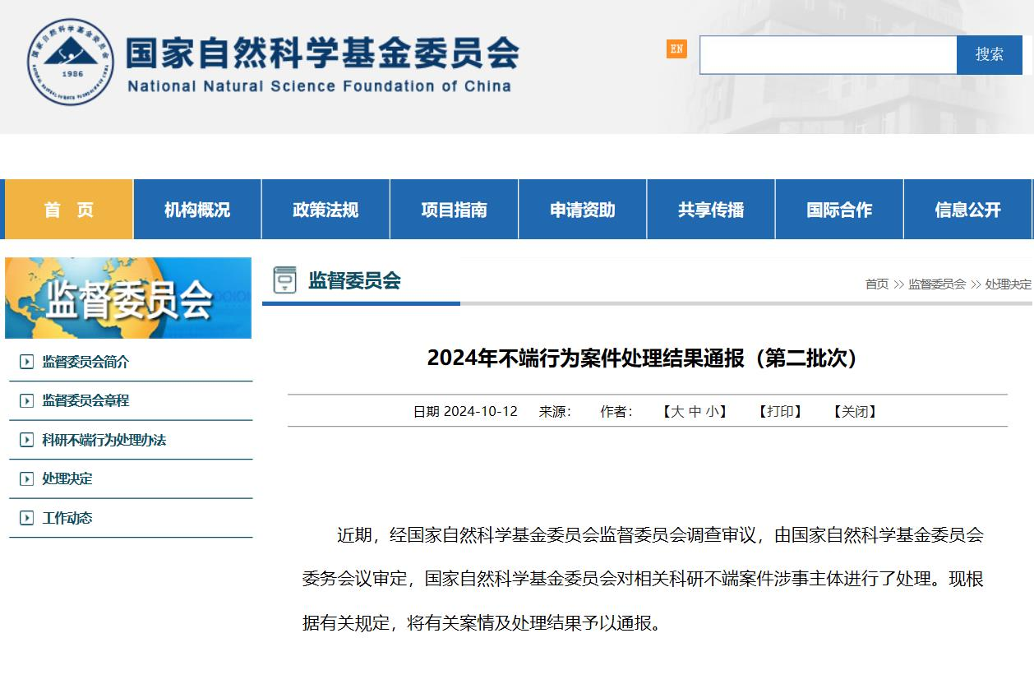This screenshot has width=1034, height=684.
Task: Click the arrow icon beside 监督委员会简介
Action: tap(27, 362)
